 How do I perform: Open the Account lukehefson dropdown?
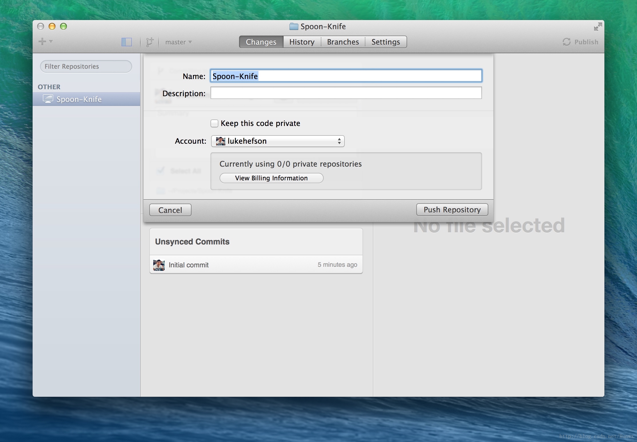[278, 141]
